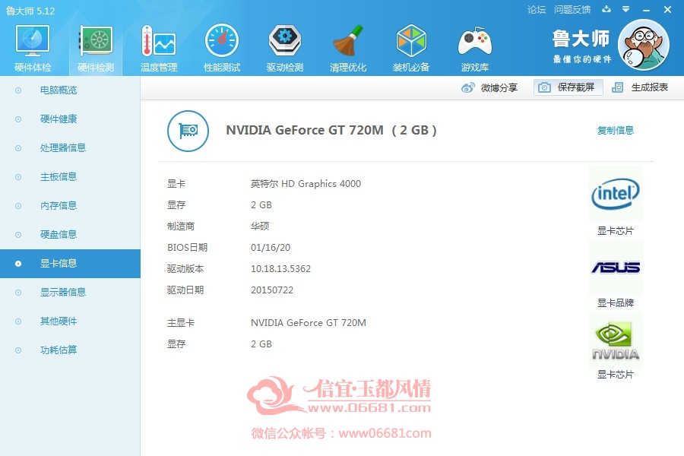Open 主板信息 motherboard info
The height and width of the screenshot is (456, 684).
pos(59,177)
